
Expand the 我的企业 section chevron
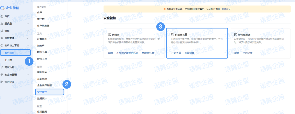pyautogui.click(x=28, y=82)
